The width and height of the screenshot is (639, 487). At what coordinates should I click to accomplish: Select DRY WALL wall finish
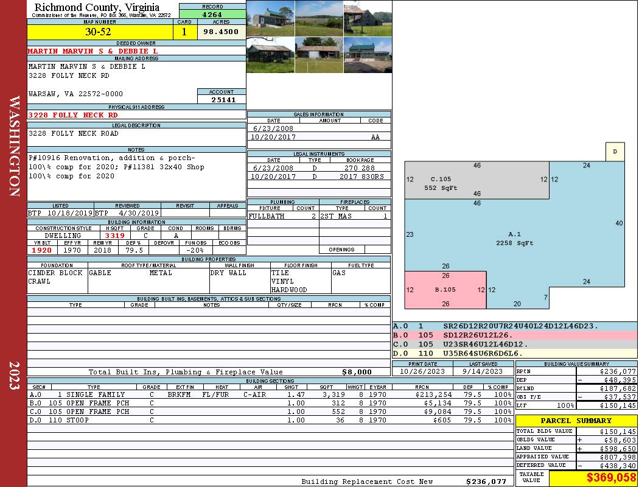228,273
